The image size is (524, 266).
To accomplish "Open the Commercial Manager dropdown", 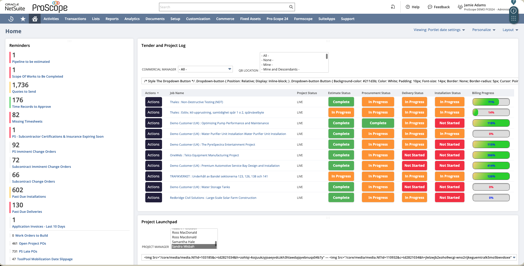I will click(x=205, y=69).
